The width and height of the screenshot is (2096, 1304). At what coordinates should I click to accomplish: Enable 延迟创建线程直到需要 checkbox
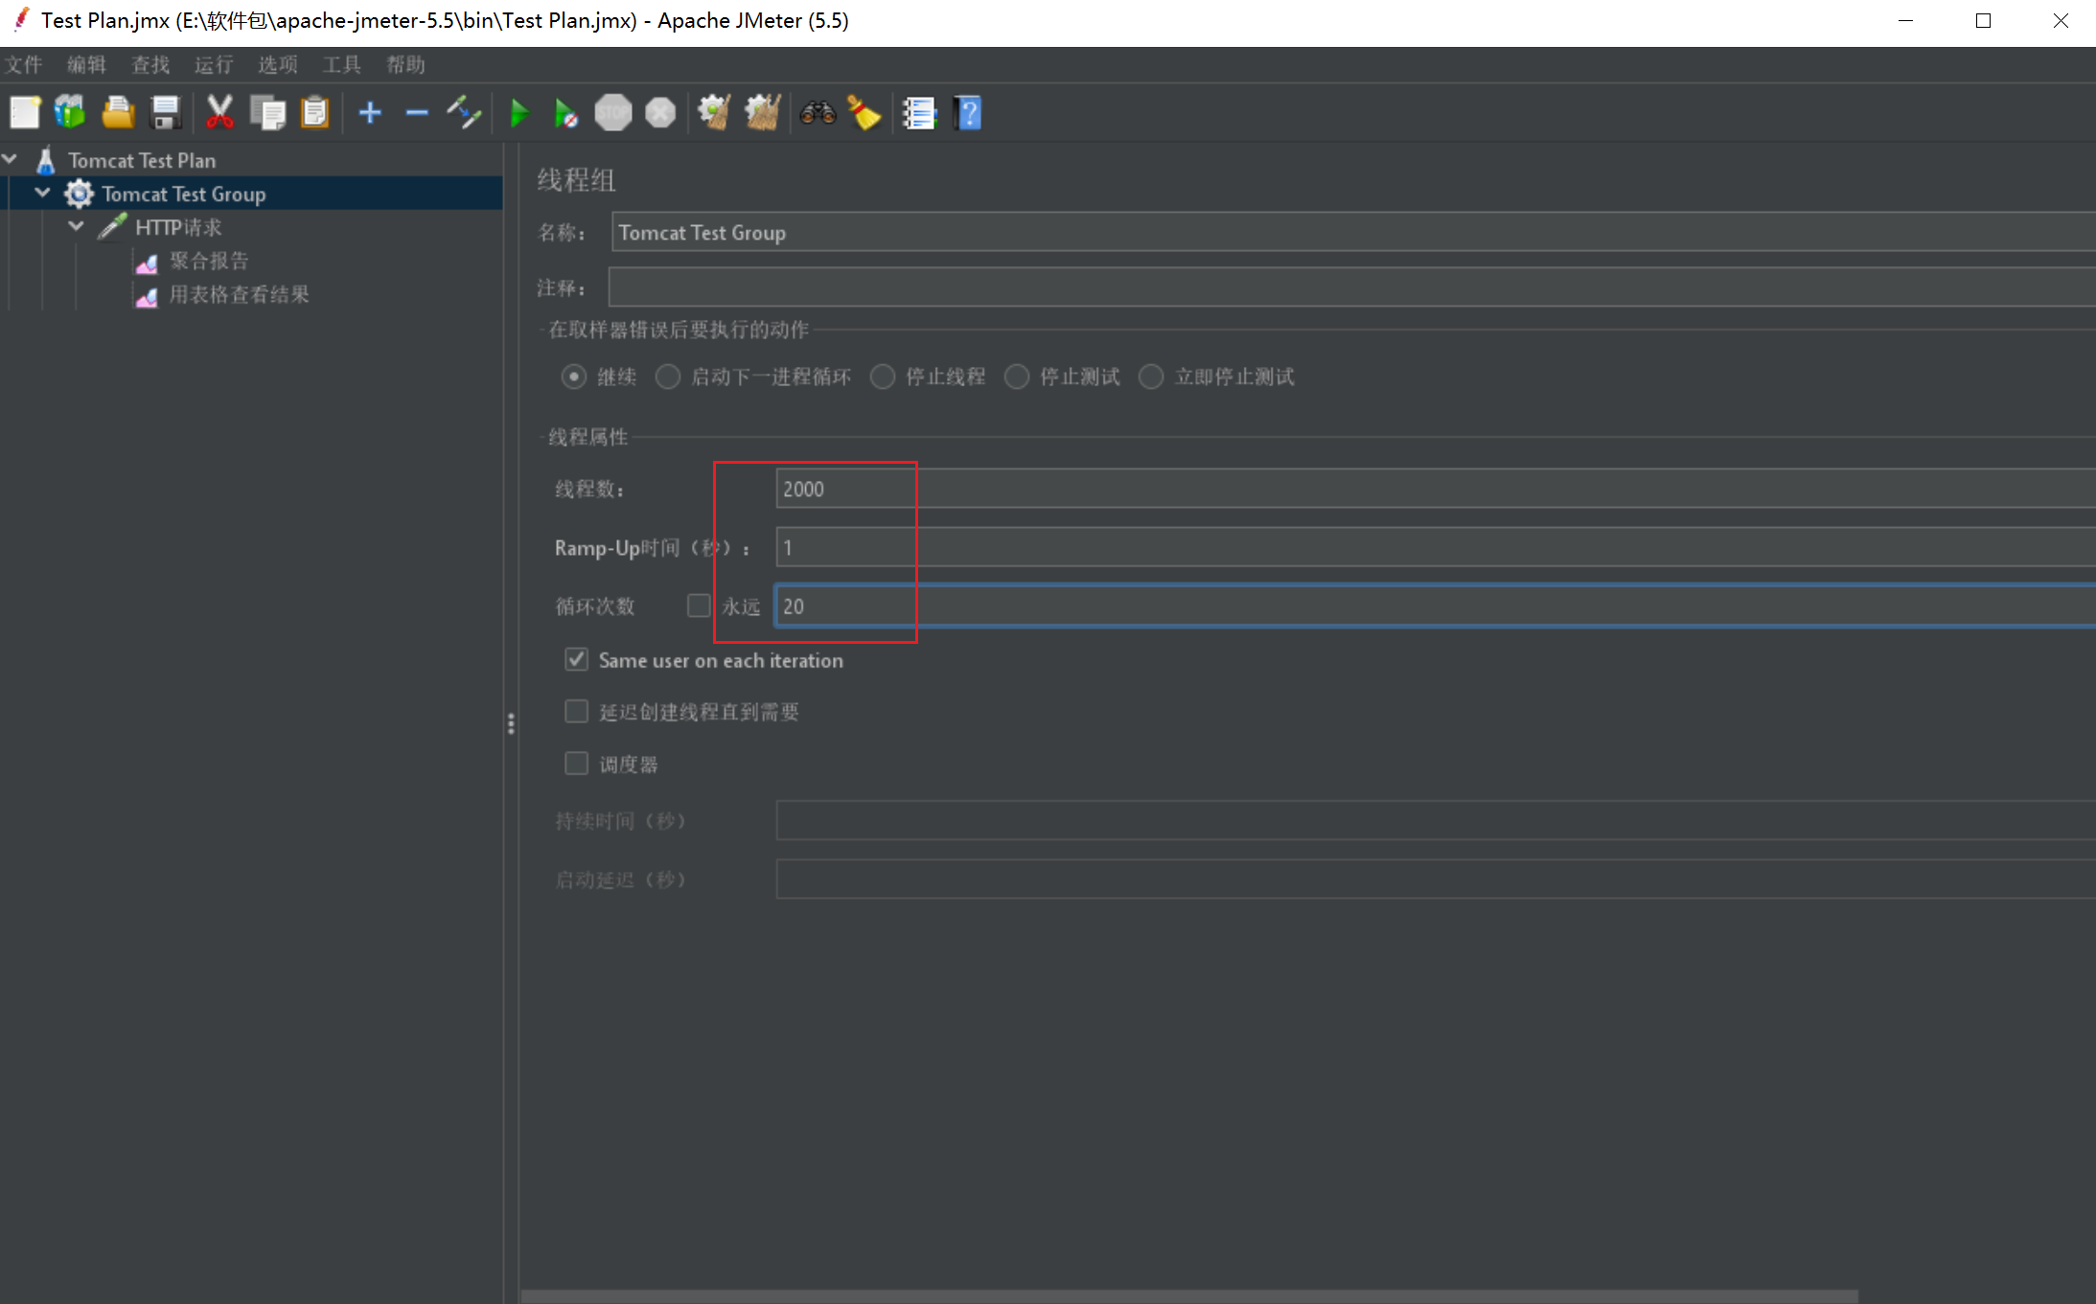(576, 711)
